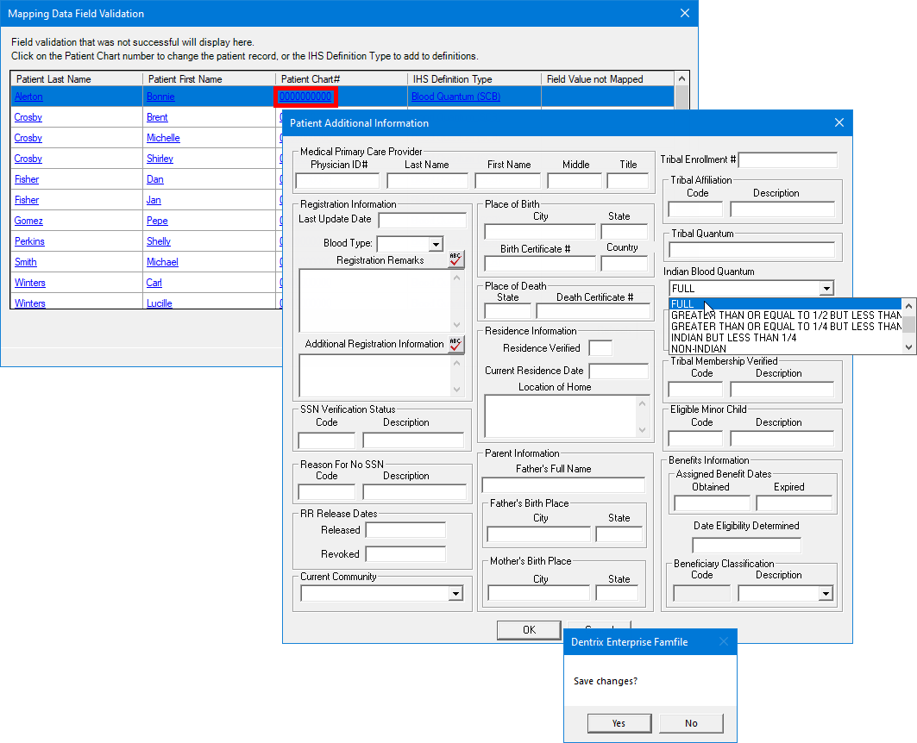Open the Alerton last name link
Image resolution: width=917 pixels, height=743 pixels.
[x=28, y=97]
